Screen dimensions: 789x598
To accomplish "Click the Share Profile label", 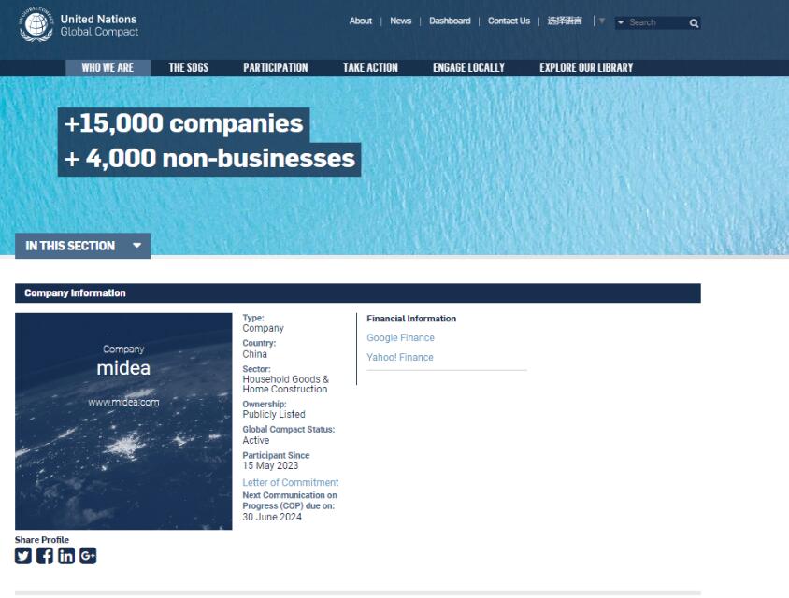I will point(42,540).
